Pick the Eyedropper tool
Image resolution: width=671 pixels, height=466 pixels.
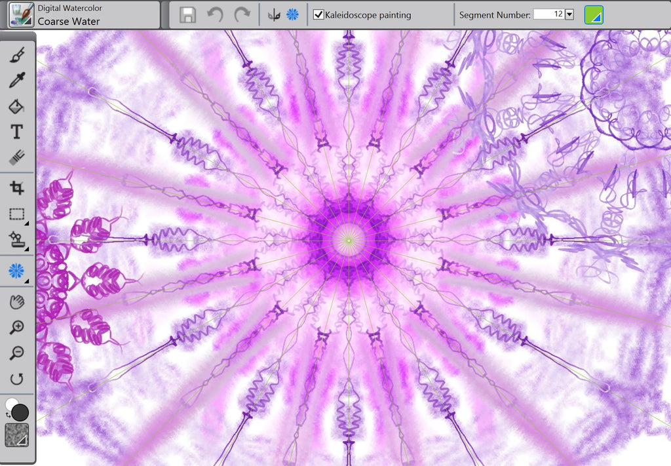pos(17,80)
